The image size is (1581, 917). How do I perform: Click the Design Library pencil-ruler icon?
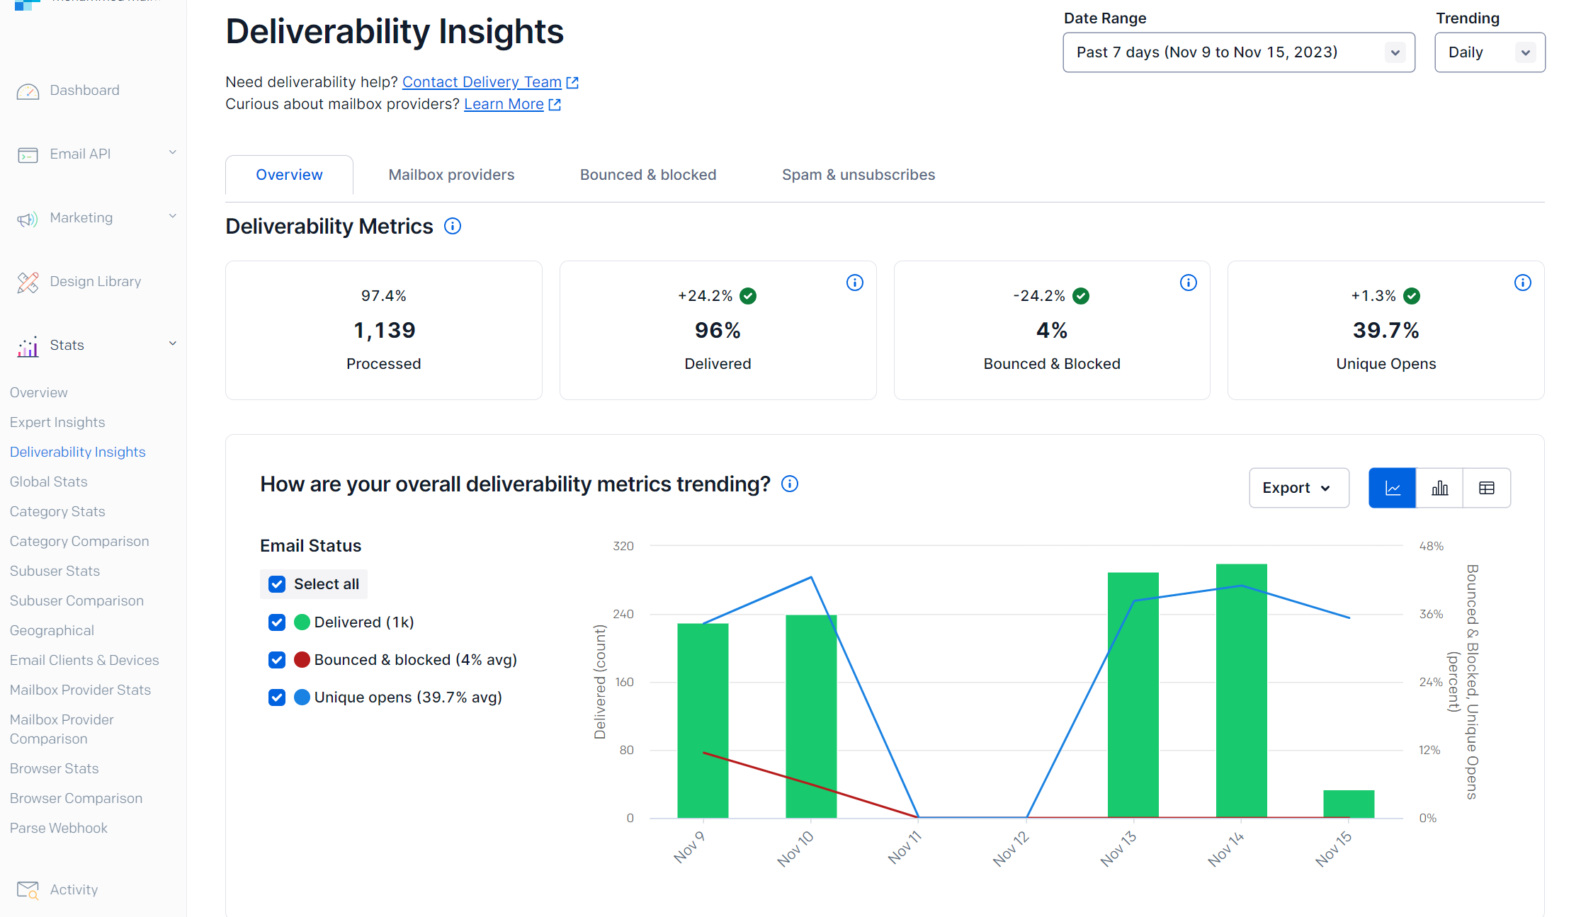point(28,283)
